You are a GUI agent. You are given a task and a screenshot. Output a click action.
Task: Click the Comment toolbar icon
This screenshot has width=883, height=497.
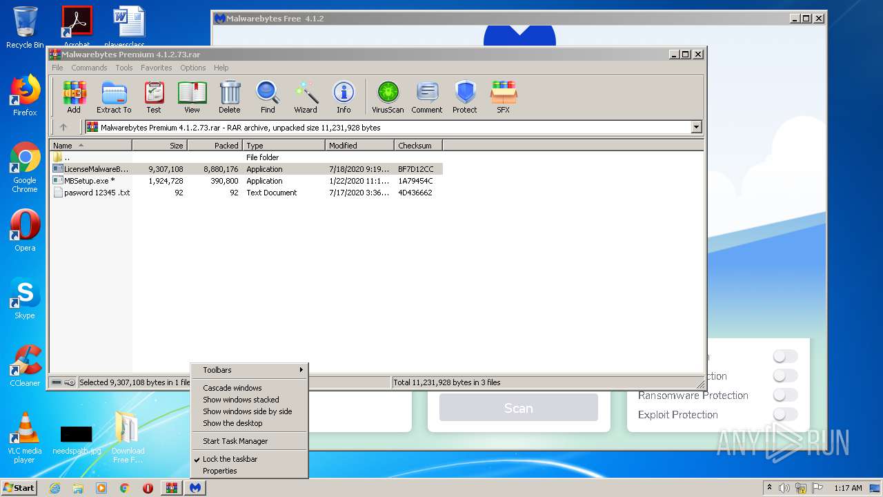[427, 97]
